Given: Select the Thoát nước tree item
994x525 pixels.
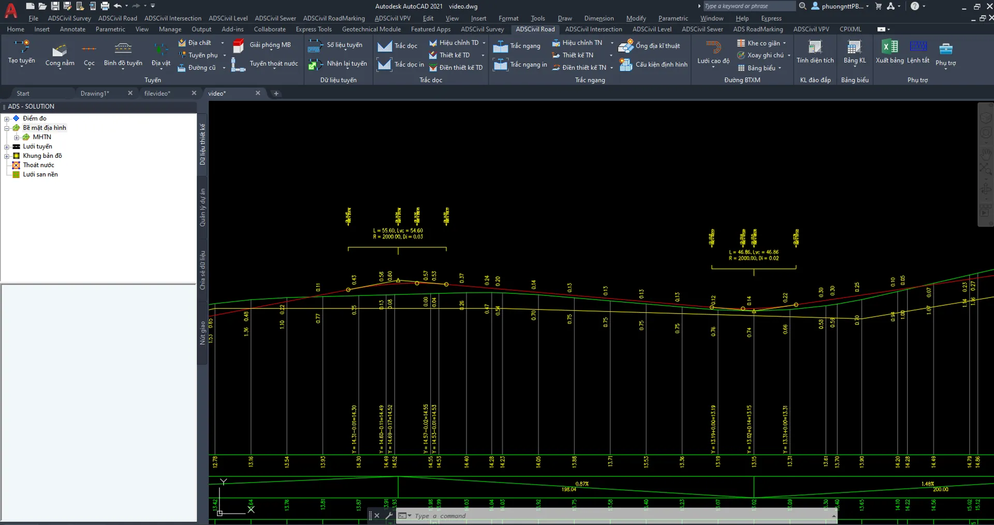Looking at the screenshot, I should click(38, 166).
